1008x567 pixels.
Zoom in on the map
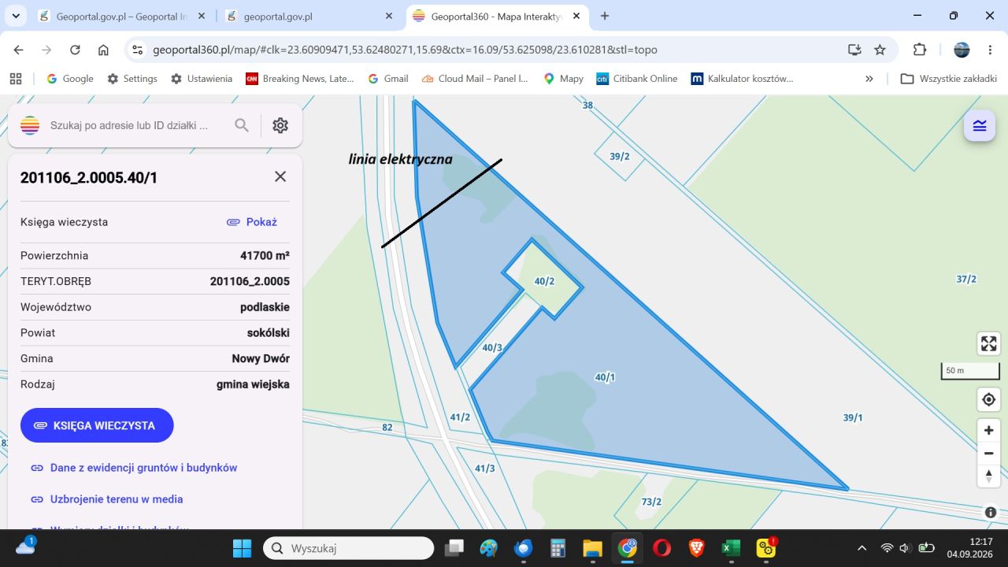(988, 431)
